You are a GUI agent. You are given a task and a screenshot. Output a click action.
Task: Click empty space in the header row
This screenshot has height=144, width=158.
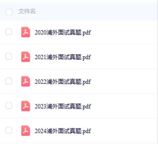tap(96, 12)
